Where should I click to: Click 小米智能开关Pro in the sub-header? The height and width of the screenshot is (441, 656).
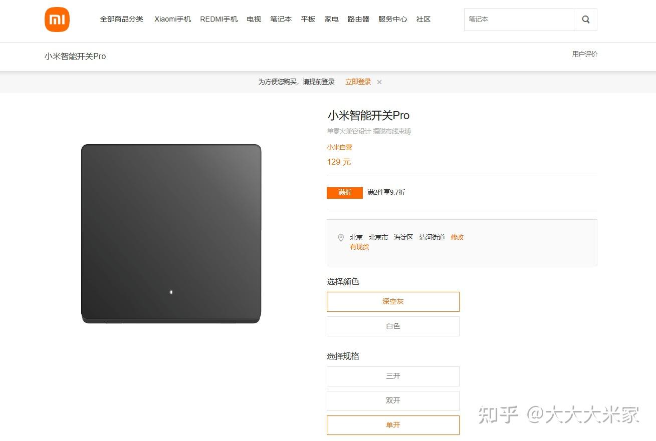tap(75, 56)
